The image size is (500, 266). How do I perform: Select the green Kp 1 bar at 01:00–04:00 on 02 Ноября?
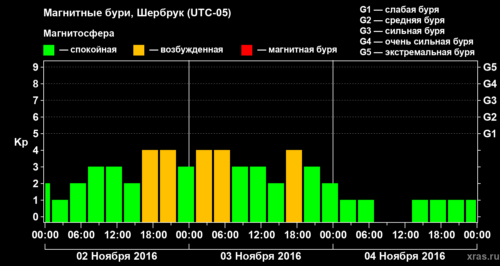[x=60, y=211]
